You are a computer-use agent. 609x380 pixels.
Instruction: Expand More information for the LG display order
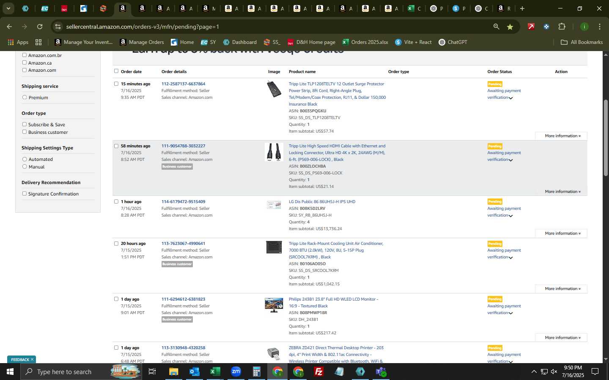coord(561,233)
